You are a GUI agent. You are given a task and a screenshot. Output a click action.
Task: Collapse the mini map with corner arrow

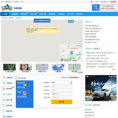click(x=81, y=60)
